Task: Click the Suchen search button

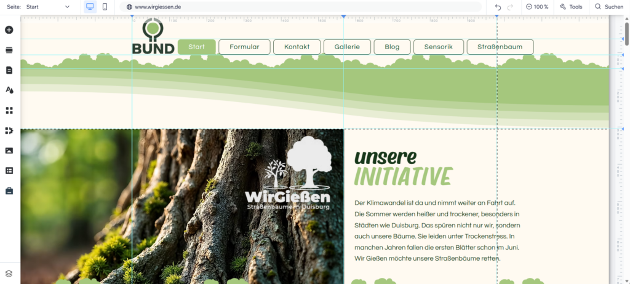Action: pos(608,7)
